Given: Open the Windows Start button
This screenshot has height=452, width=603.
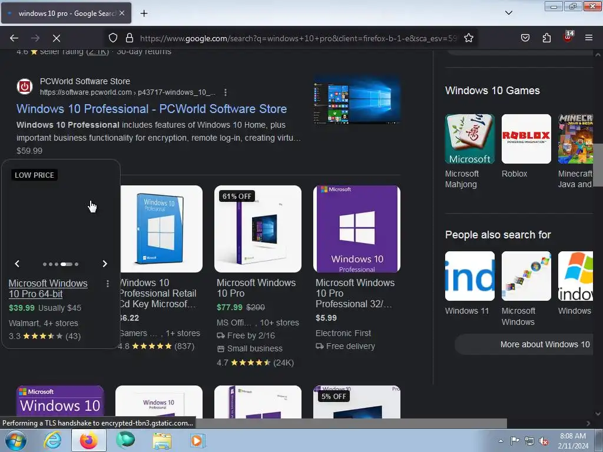Looking at the screenshot, I should tap(15, 440).
